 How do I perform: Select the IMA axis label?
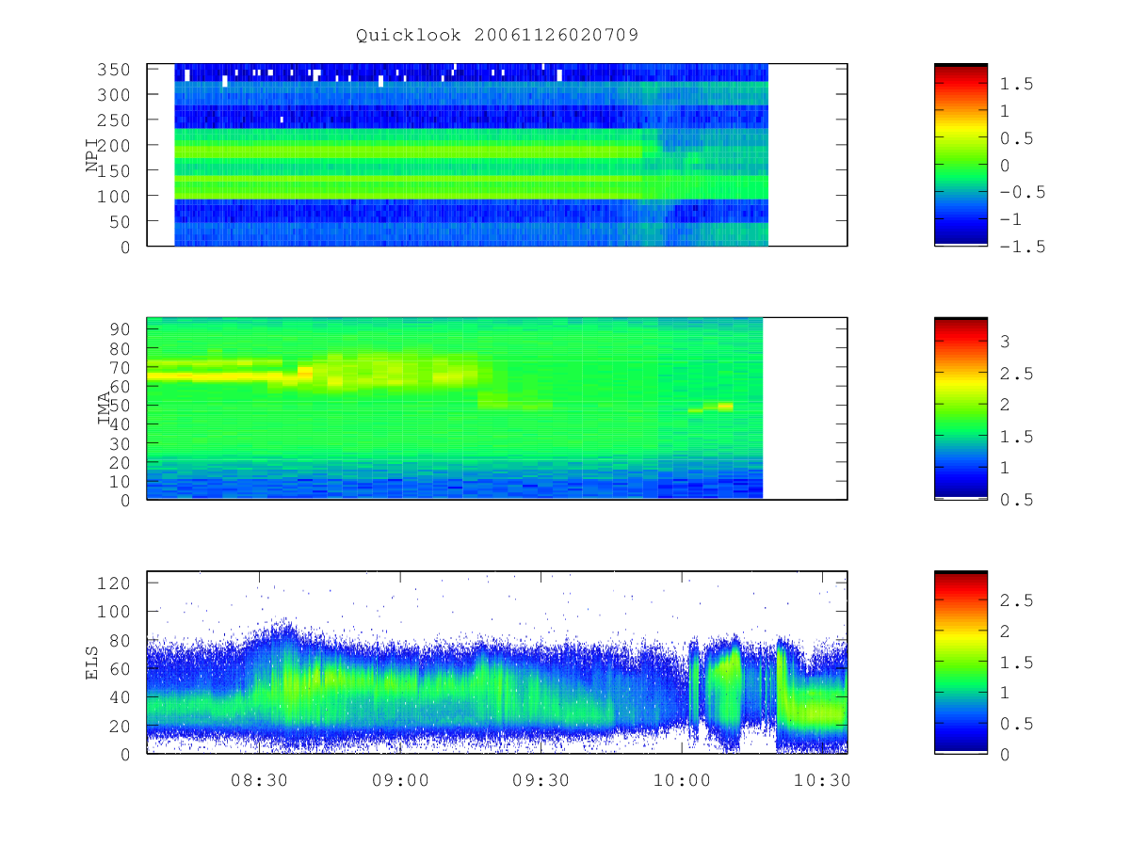pyautogui.click(x=104, y=408)
